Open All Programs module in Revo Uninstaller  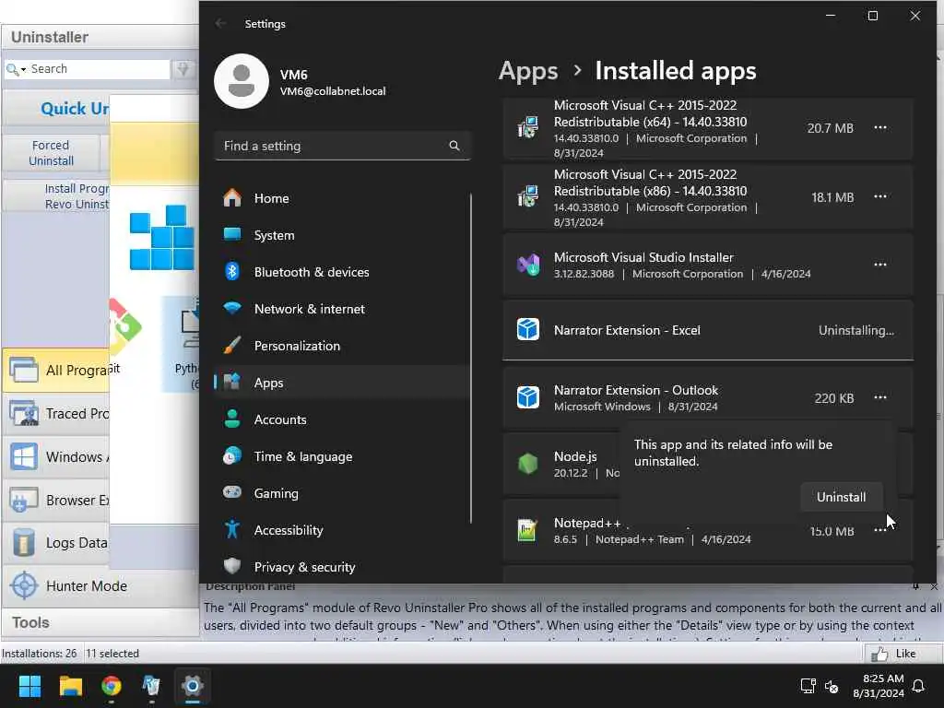tap(56, 370)
